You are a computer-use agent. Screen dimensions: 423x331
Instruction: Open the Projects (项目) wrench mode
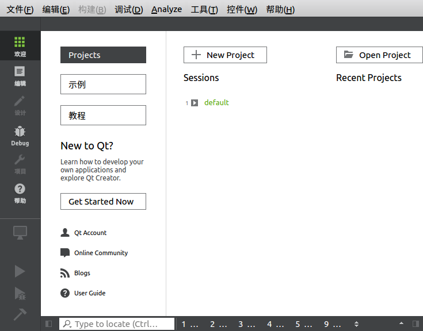coord(20,163)
